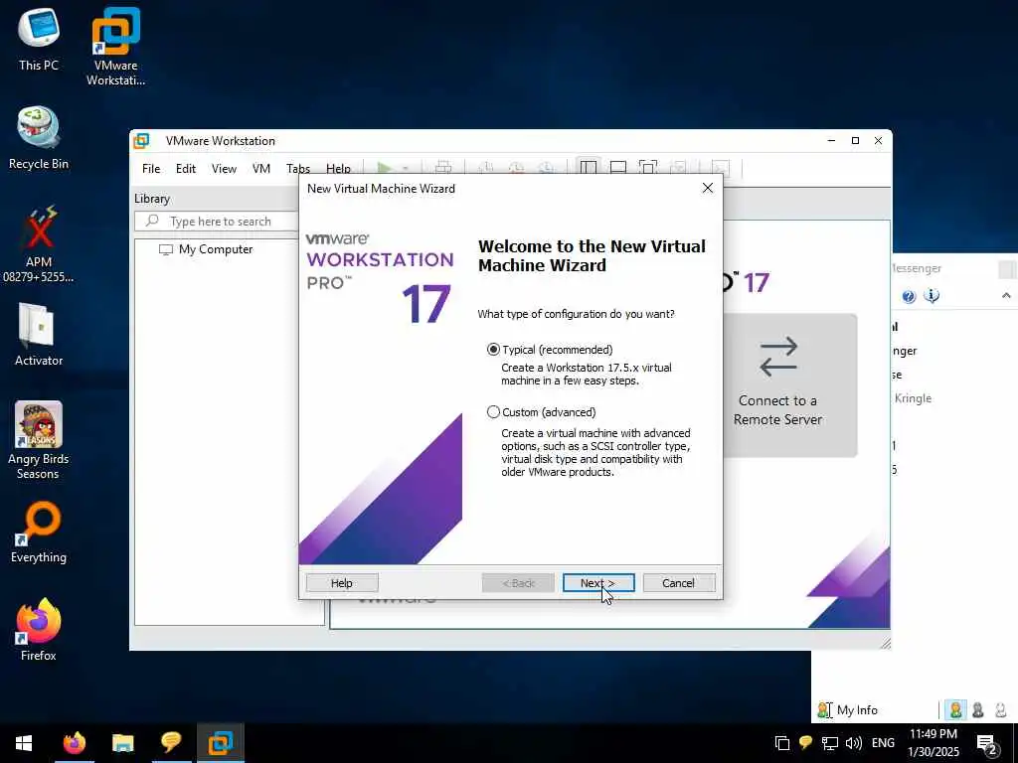The image size is (1018, 763).
Task: Open the Windows Start menu
Action: coord(24,743)
